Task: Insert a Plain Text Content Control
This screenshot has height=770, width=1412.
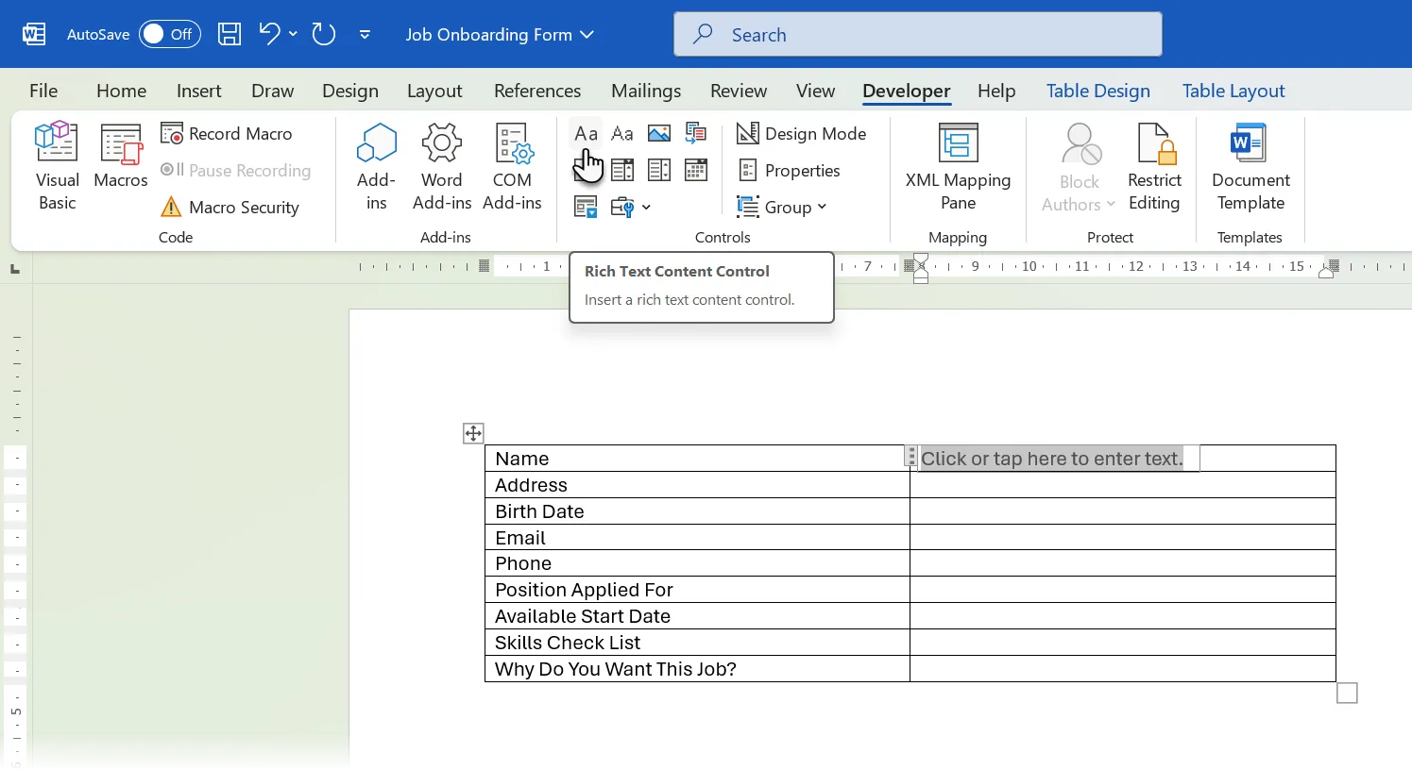Action: point(622,134)
